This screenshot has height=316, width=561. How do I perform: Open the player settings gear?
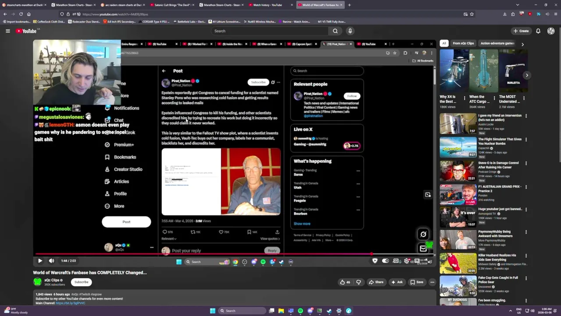click(x=406, y=261)
